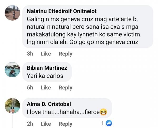The height and width of the screenshot is (128, 158).
Task: Click the name Alma D. Cristobal
Action: coord(49,104)
